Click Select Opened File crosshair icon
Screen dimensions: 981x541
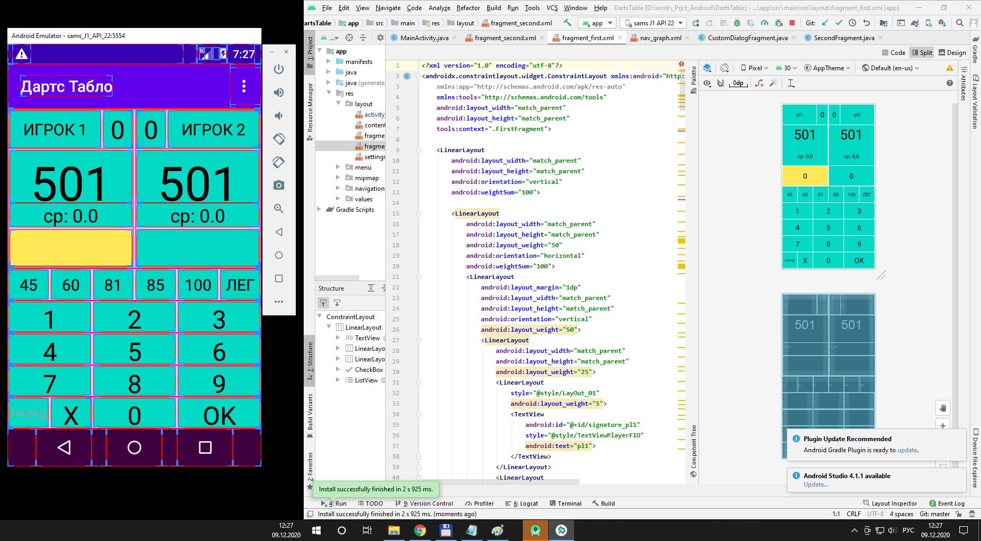(x=349, y=38)
